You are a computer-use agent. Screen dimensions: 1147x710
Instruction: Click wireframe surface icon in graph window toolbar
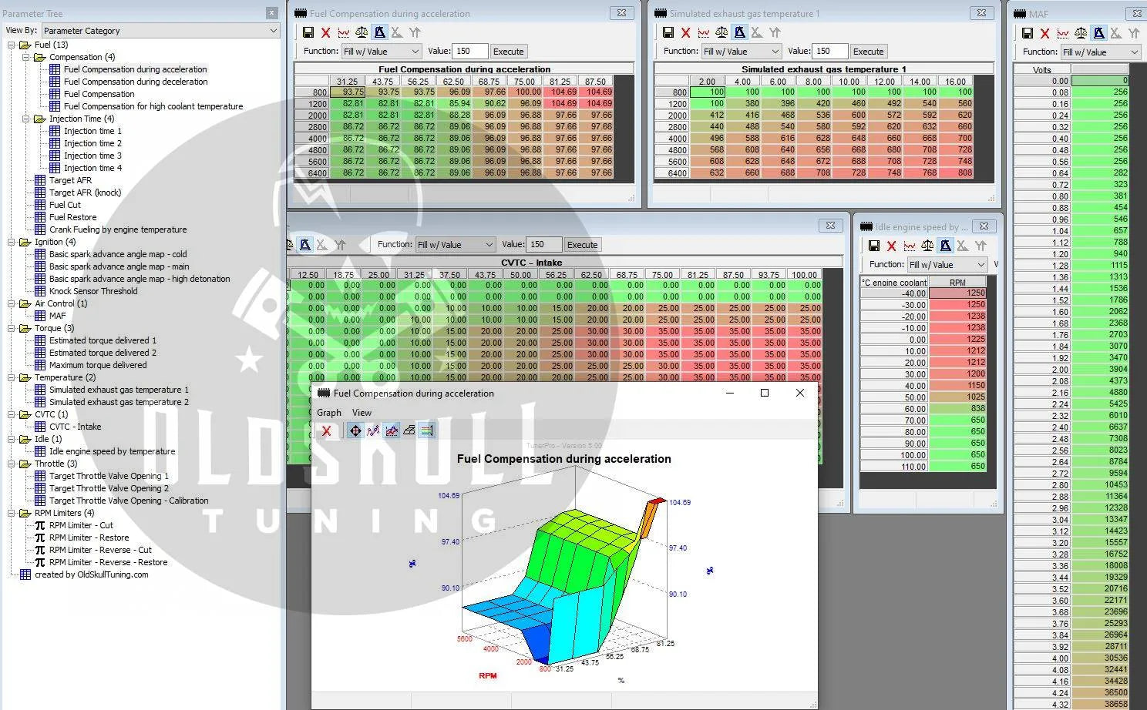(x=409, y=431)
